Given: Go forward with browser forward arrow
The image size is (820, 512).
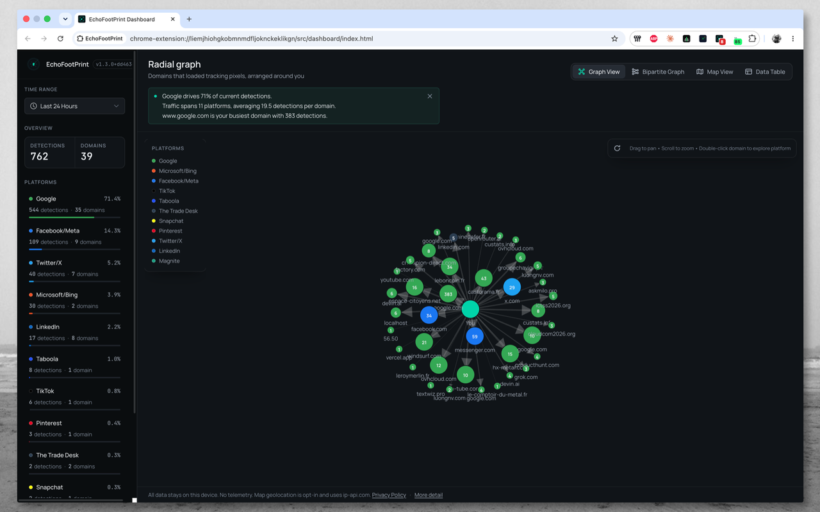Looking at the screenshot, I should tap(44, 38).
